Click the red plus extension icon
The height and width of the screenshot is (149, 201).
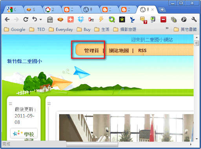click(71, 20)
